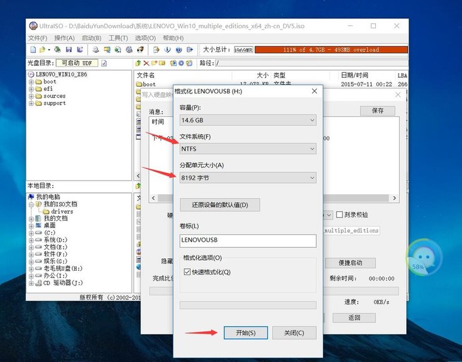Image resolution: width=462 pixels, height=362 pixels.
Task: Click the Burn CD image icon
Action: [140, 50]
